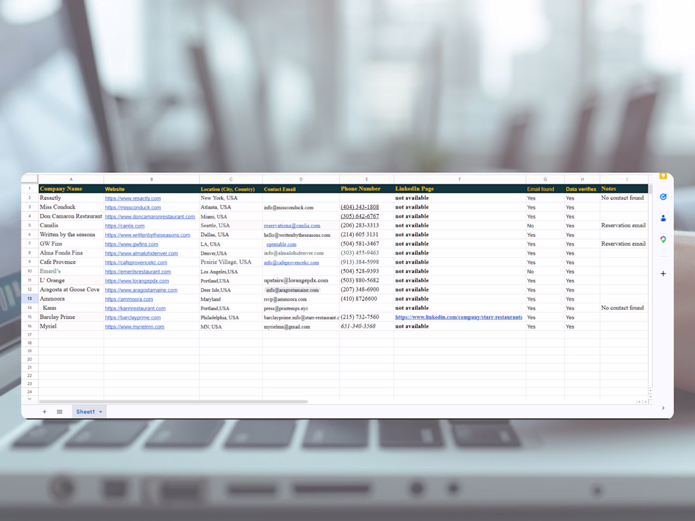Select the "651-340-3568" phone cell
Image resolution: width=695 pixels, height=521 pixels.
[366, 326]
